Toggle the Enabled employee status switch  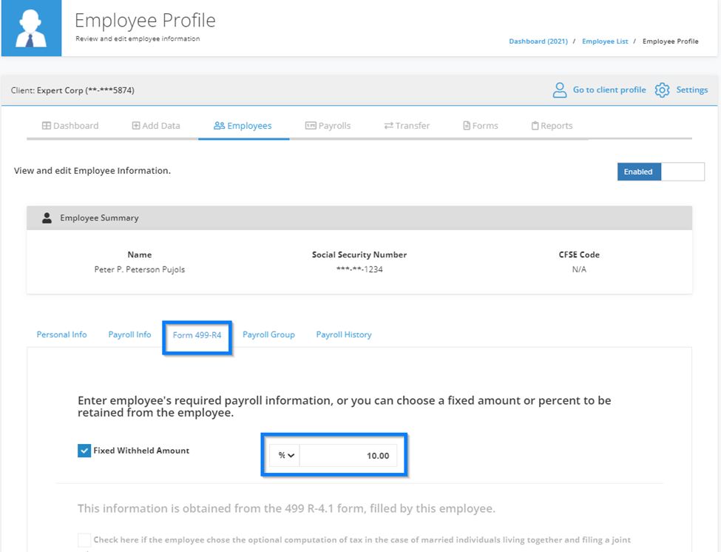(661, 172)
